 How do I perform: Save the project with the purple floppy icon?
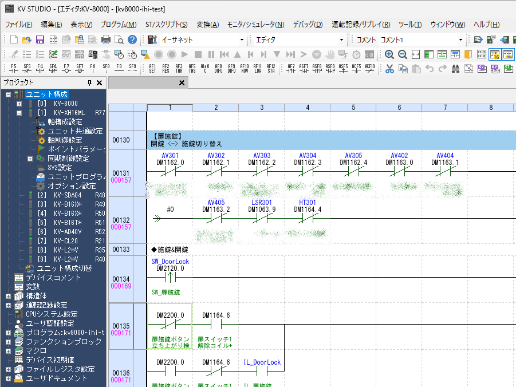40,40
